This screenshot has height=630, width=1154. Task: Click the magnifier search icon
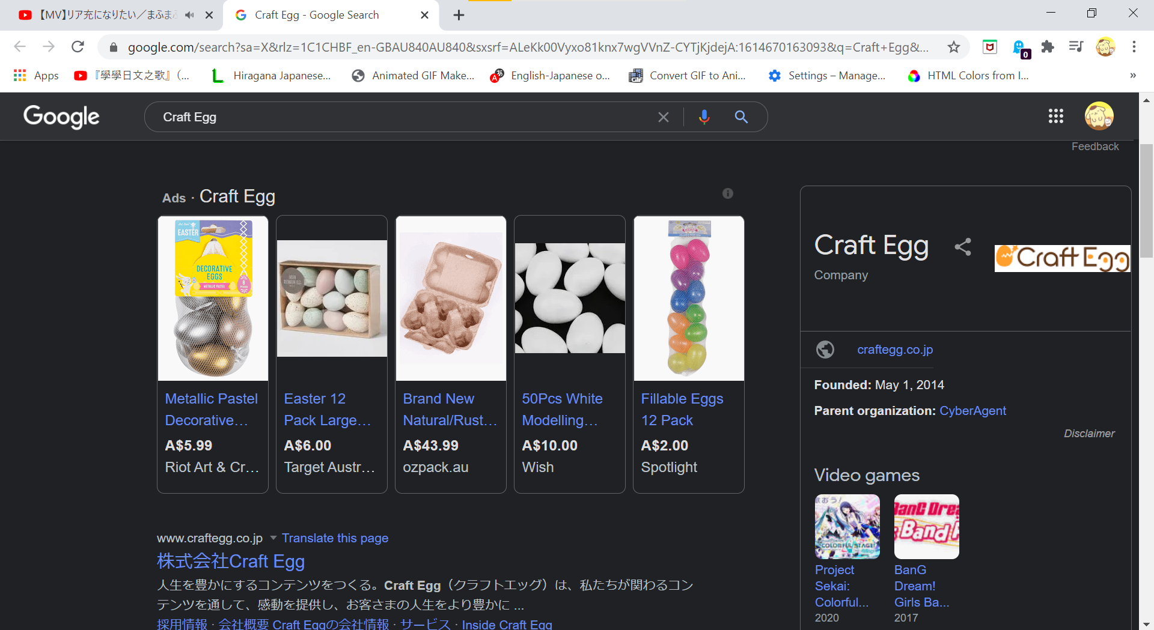[x=741, y=117]
